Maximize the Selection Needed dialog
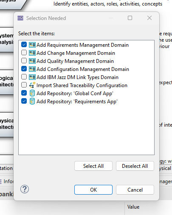Viewport: 172px width, 215px height. [130, 18]
